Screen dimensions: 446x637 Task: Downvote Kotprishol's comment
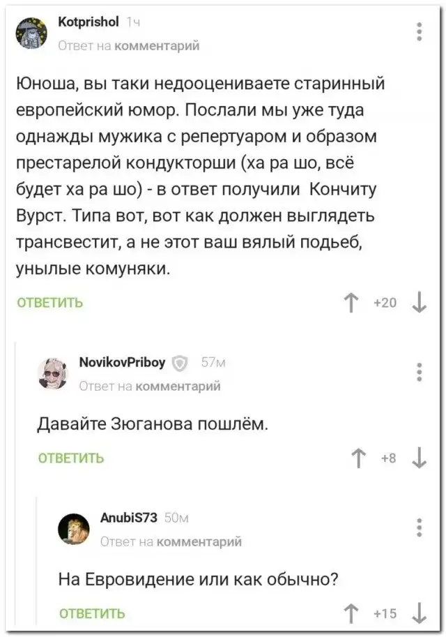[420, 302]
